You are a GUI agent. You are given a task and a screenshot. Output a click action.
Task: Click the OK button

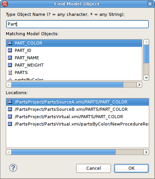tap(131, 168)
